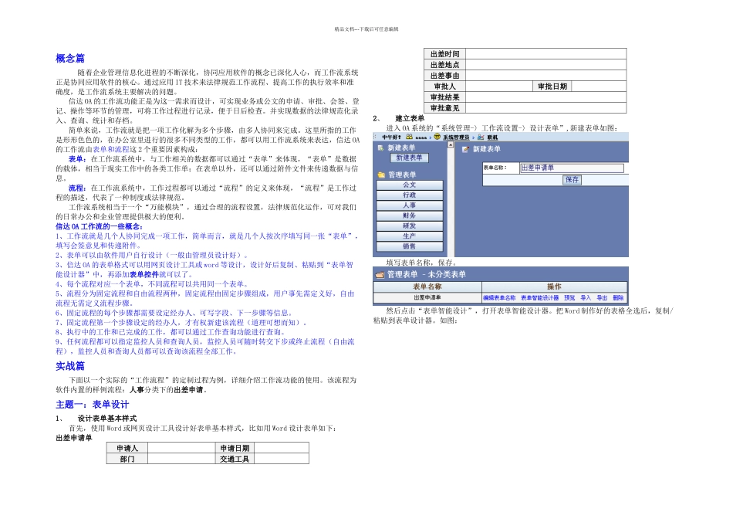Click the 审批日期 table cell
733x519 pixels.
tap(552, 86)
